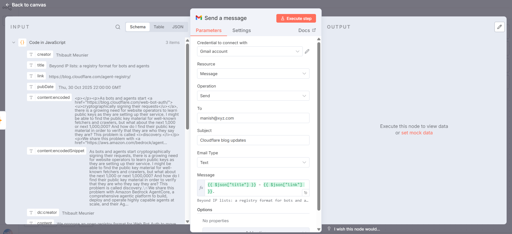
Task: Open the Parameters tab
Action: 208,30
